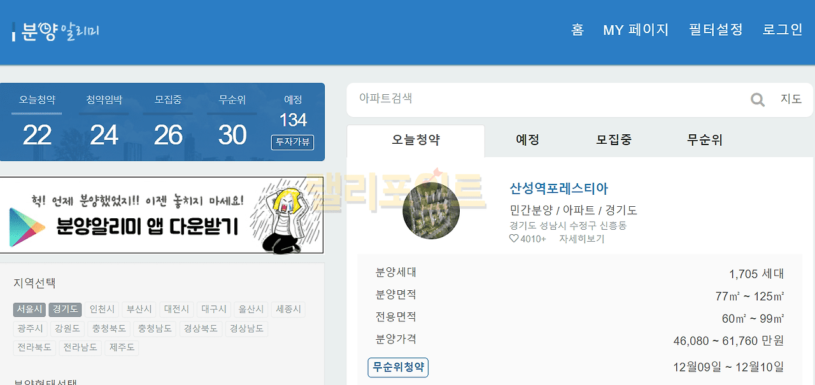The width and height of the screenshot is (815, 385).
Task: Select the 세종시 region chip
Action: (x=288, y=309)
